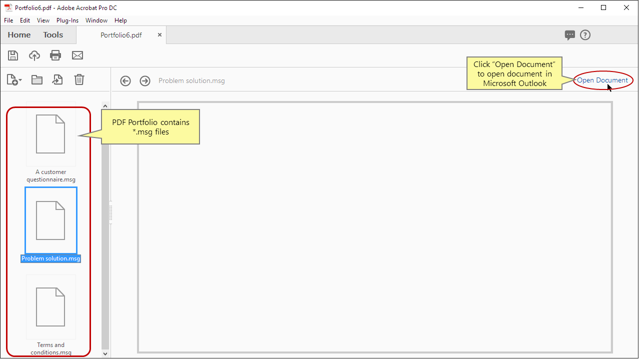Open the Acrobat help icon
Screen dimensions: 640x360
tap(585, 34)
